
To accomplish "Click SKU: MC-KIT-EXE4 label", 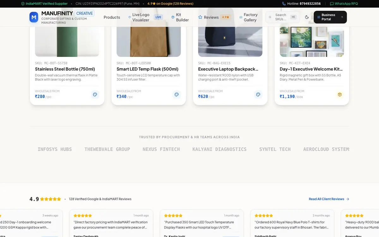I will pos(295,63).
